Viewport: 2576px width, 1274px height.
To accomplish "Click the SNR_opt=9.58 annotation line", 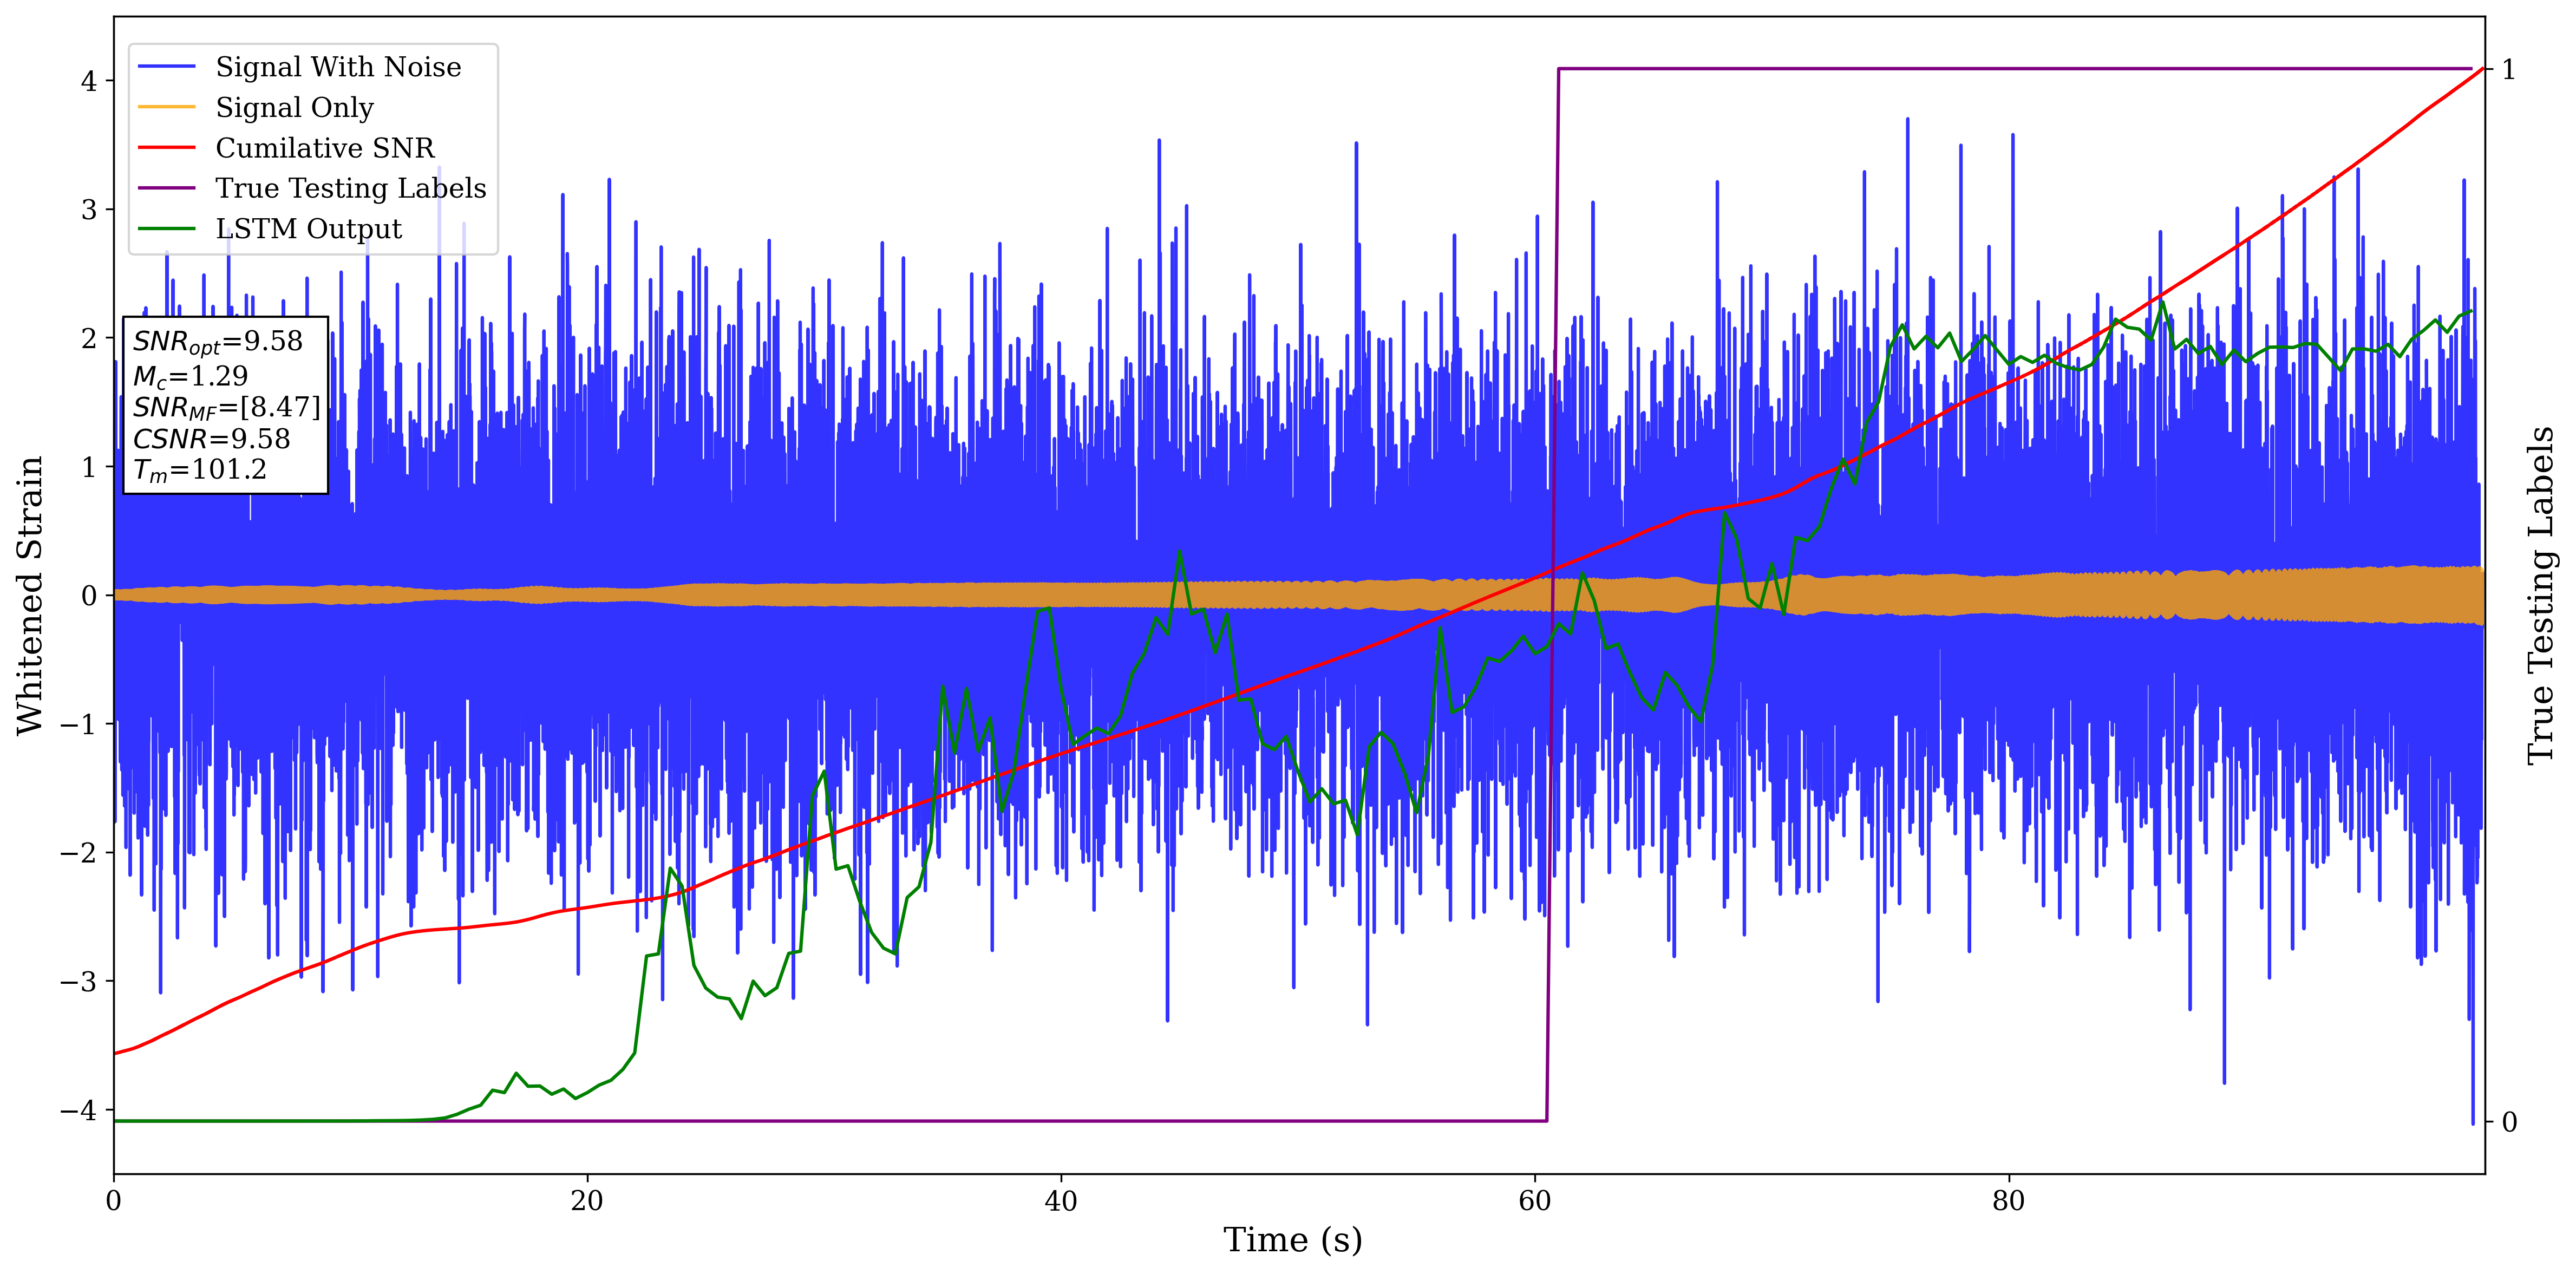I will tap(217, 342).
